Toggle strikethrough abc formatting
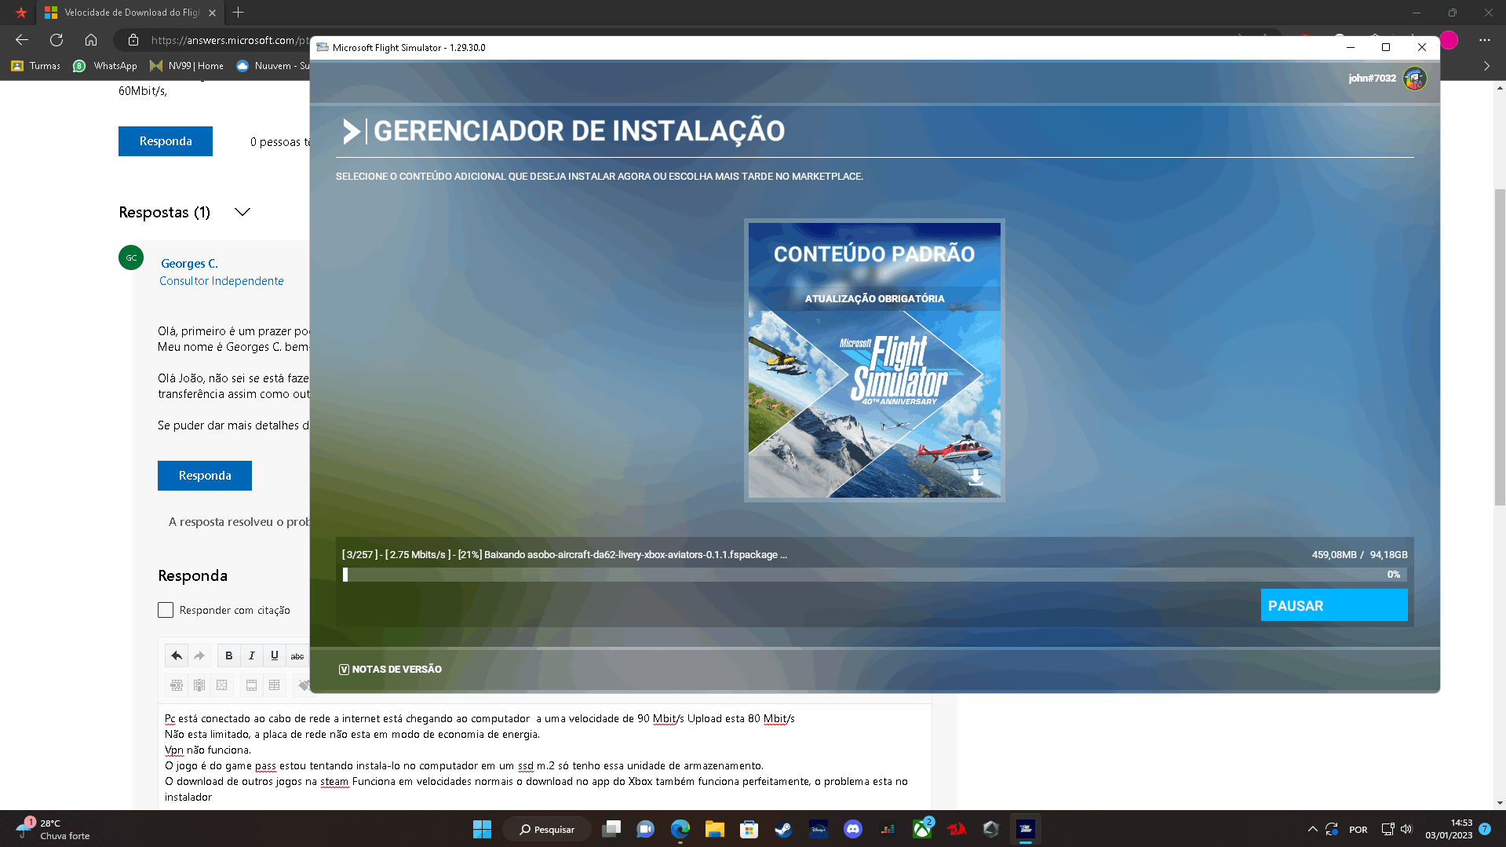1506x847 pixels. pos(297,655)
